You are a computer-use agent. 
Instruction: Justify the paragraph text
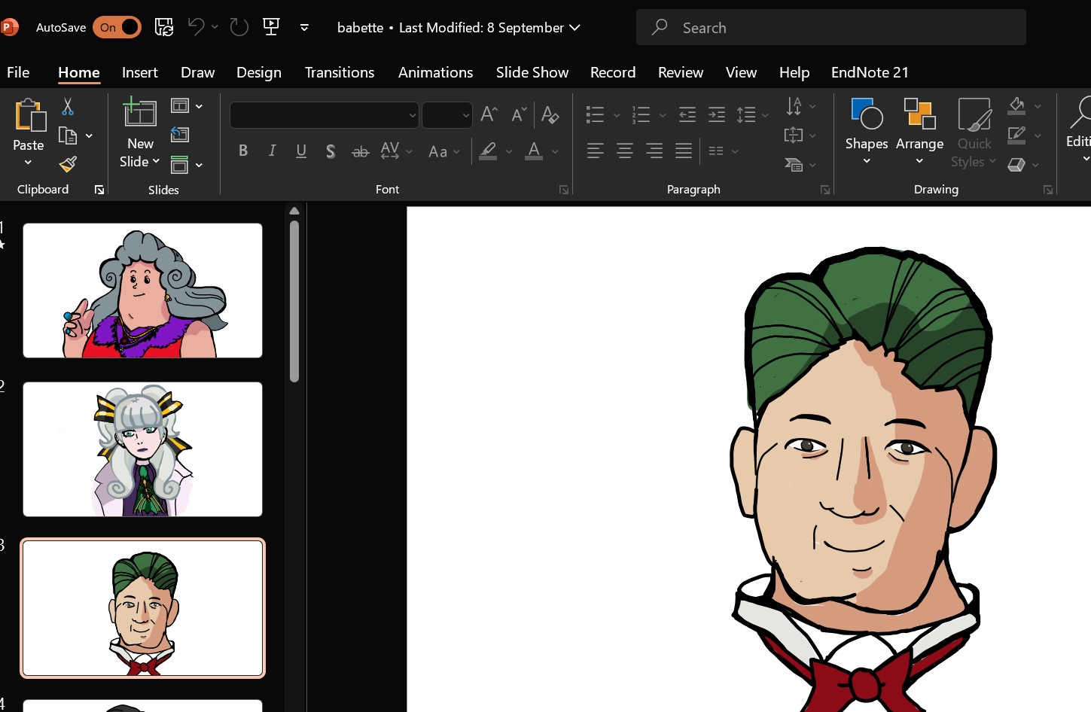pyautogui.click(x=684, y=151)
